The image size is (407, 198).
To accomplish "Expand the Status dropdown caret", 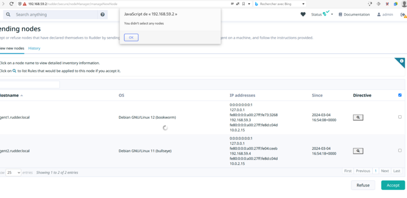I will click(x=332, y=14).
